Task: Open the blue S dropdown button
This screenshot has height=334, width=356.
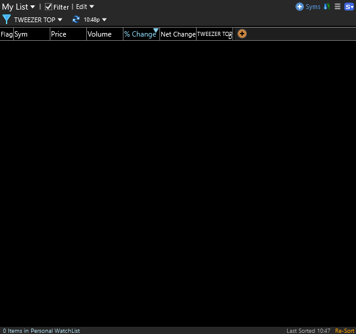Action: pyautogui.click(x=349, y=7)
